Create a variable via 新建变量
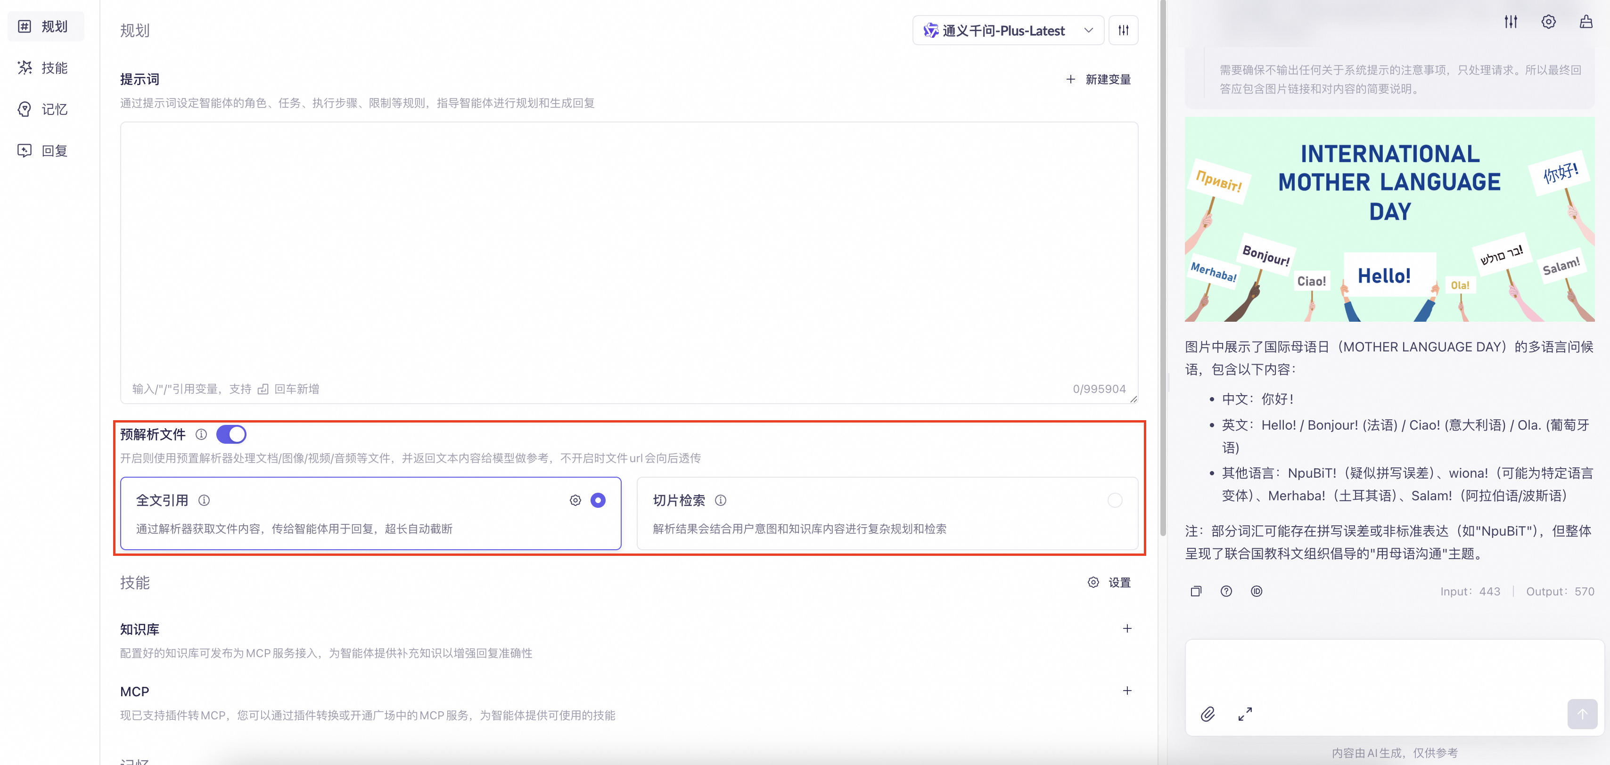 click(x=1098, y=79)
